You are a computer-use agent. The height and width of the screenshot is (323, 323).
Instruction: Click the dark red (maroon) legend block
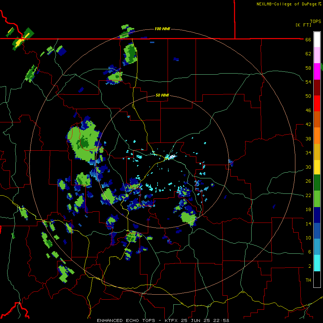coord(317,87)
